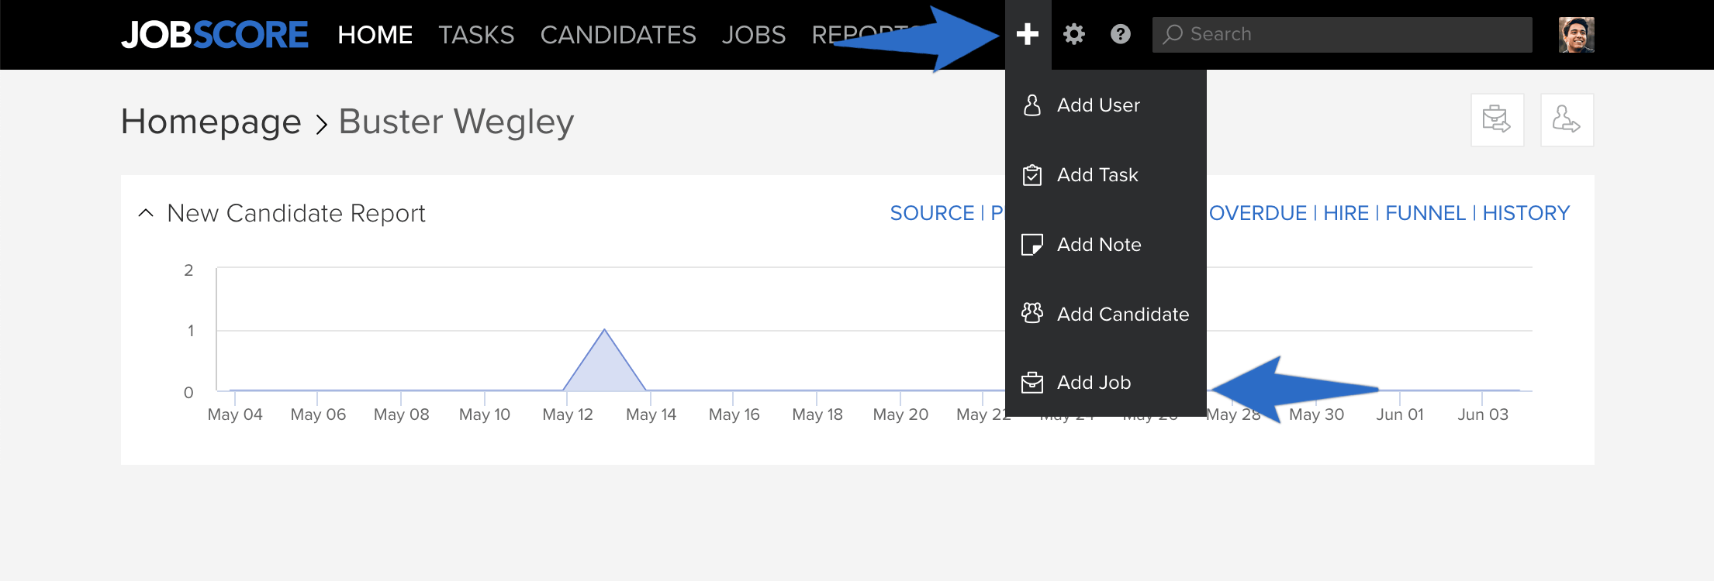The image size is (1714, 581).
Task: Collapse the New Candidate Report section
Action: 145,212
